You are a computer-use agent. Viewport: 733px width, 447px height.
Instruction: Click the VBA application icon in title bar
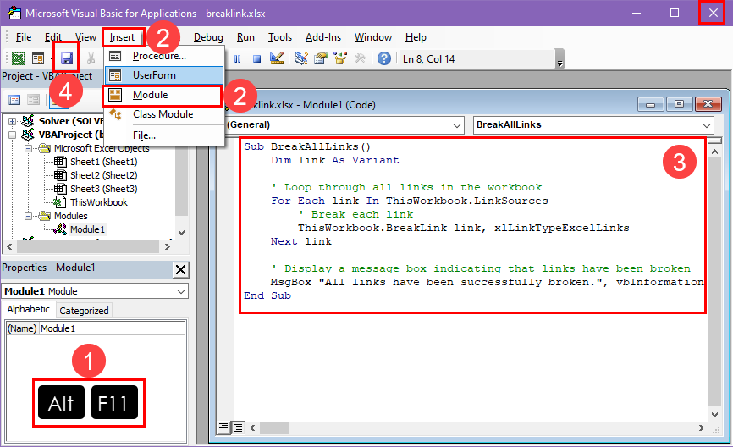click(14, 13)
